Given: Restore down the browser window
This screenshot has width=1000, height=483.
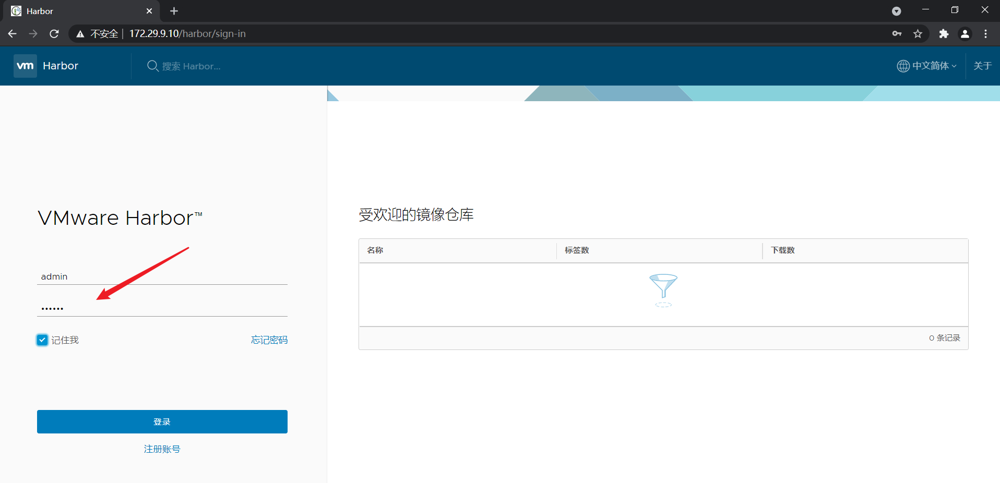Looking at the screenshot, I should pyautogui.click(x=955, y=10).
